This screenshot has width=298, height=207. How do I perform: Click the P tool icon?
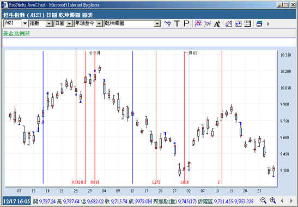(187, 24)
